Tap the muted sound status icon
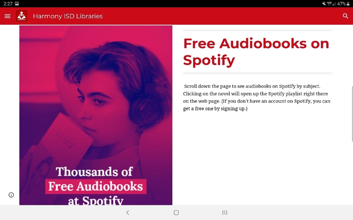 324,3
